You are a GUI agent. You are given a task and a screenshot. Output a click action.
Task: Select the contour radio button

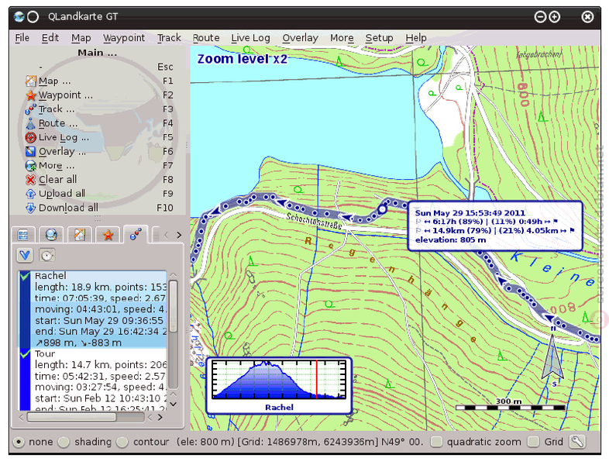[x=122, y=442]
